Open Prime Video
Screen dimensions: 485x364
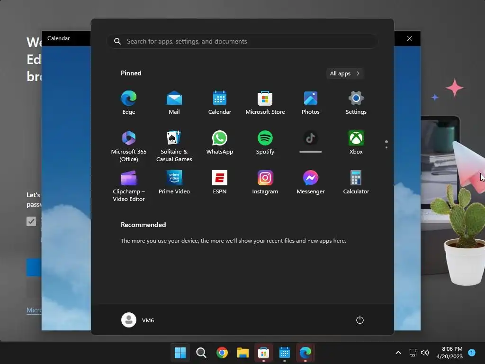click(174, 182)
